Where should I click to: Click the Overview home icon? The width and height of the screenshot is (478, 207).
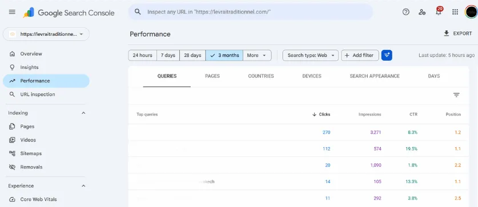click(x=12, y=53)
